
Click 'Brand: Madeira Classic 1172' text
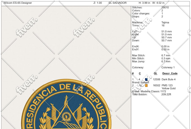tap(149, 91)
